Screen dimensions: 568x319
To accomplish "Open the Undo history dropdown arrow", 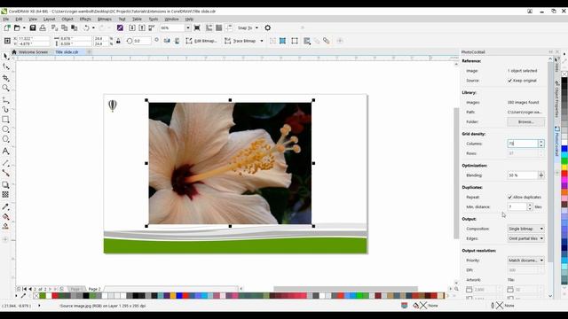I will [x=93, y=27].
